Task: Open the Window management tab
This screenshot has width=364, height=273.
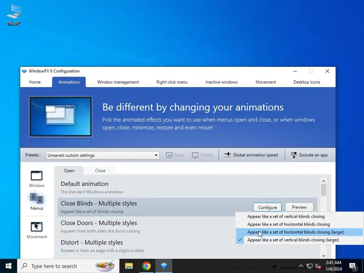Action: coord(118,82)
